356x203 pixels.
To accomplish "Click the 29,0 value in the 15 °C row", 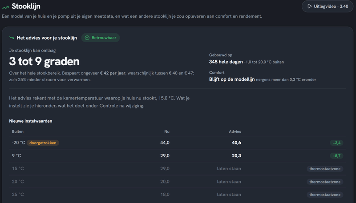I will (x=165, y=168).
